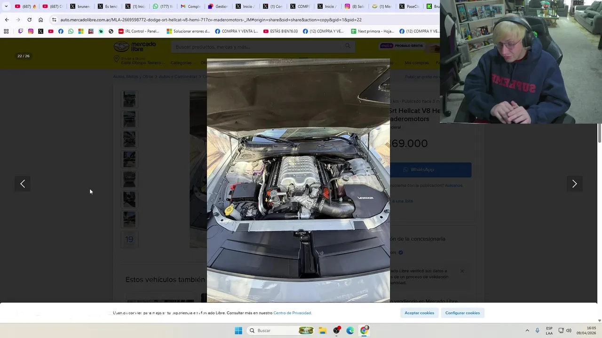This screenshot has width=602, height=338.
Task: Open the 'Solucionar errores d...' bookmark
Action: (188, 31)
